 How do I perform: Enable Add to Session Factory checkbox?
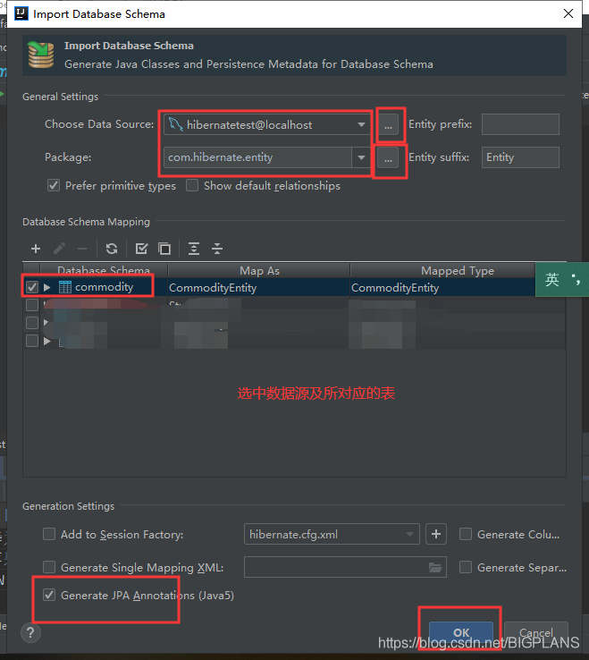point(49,534)
